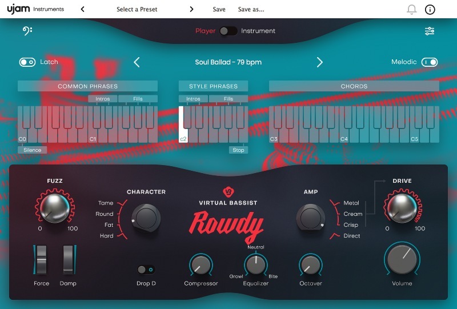Select Hard character
The width and height of the screenshot is (457, 309).
tap(106, 235)
